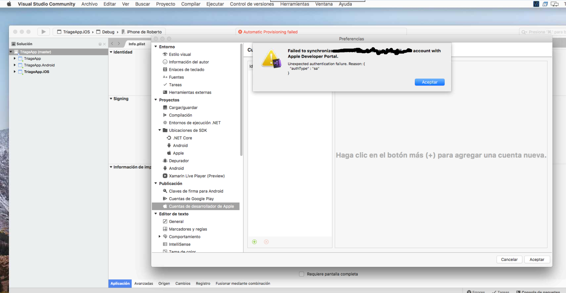Open Cuentas de Google Play
The image size is (566, 293).
click(x=191, y=199)
